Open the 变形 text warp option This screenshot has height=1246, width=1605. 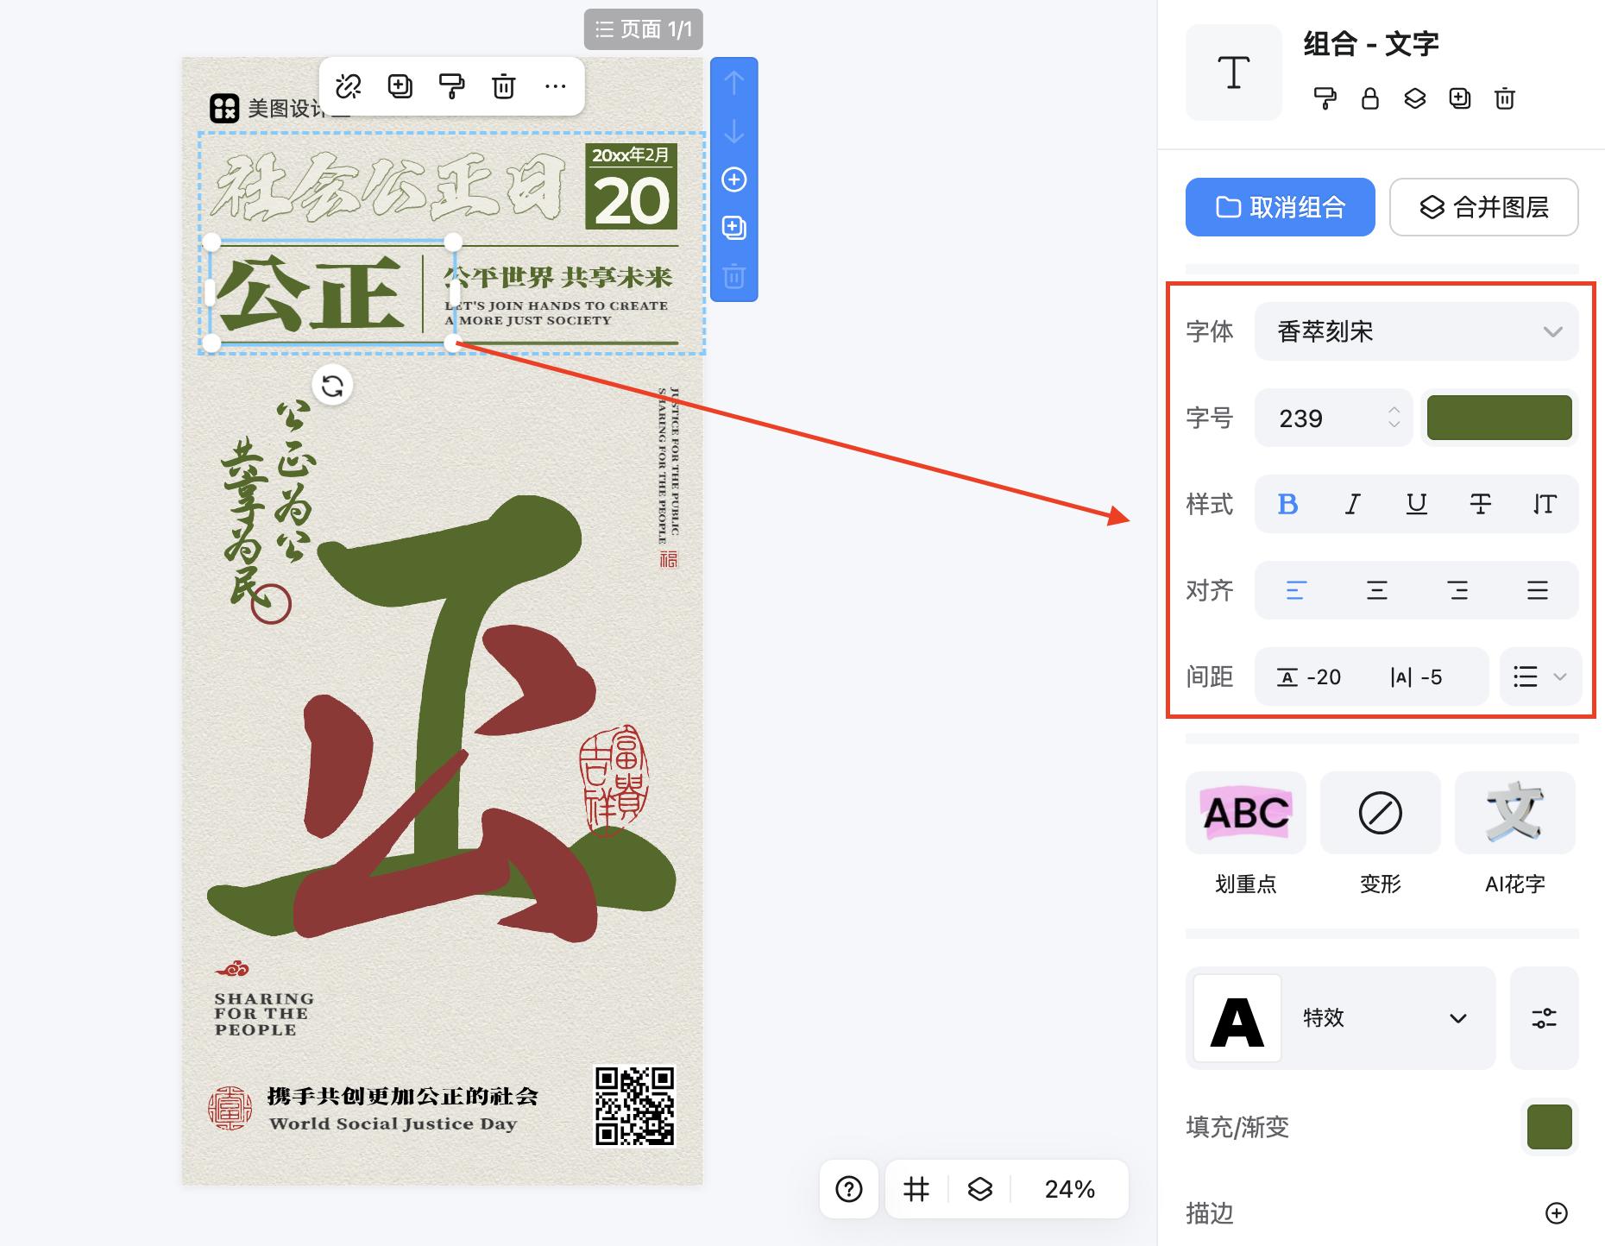tap(1379, 812)
